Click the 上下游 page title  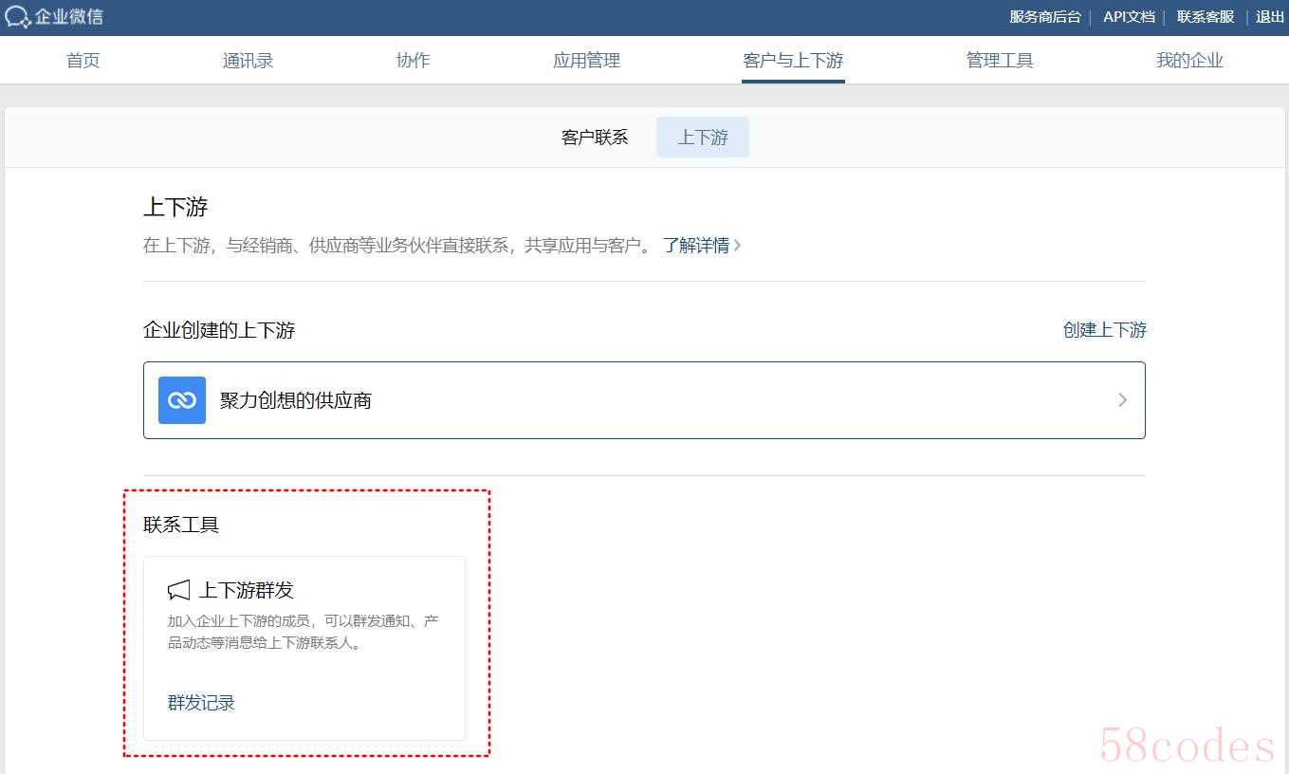click(175, 207)
